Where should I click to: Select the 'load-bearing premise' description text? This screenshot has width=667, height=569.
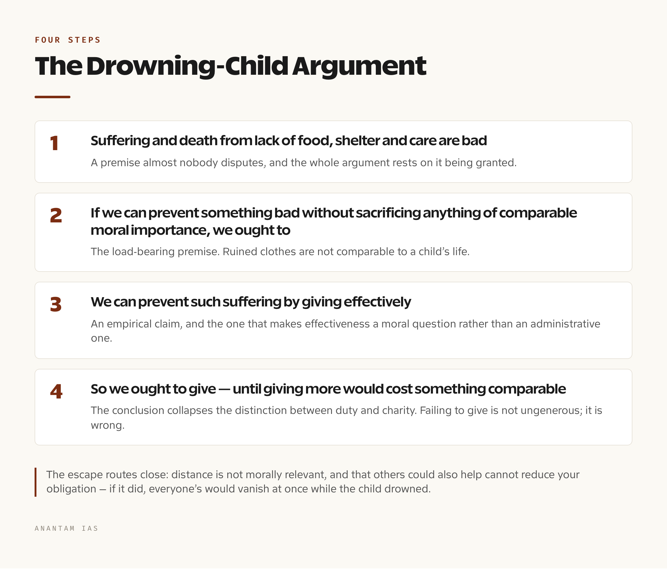coord(280,251)
